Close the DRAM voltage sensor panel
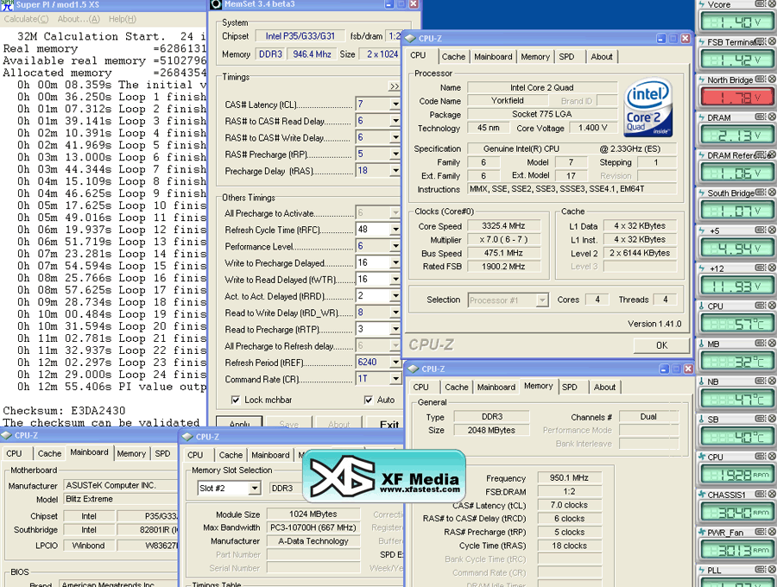This screenshot has width=777, height=587. coord(772,117)
